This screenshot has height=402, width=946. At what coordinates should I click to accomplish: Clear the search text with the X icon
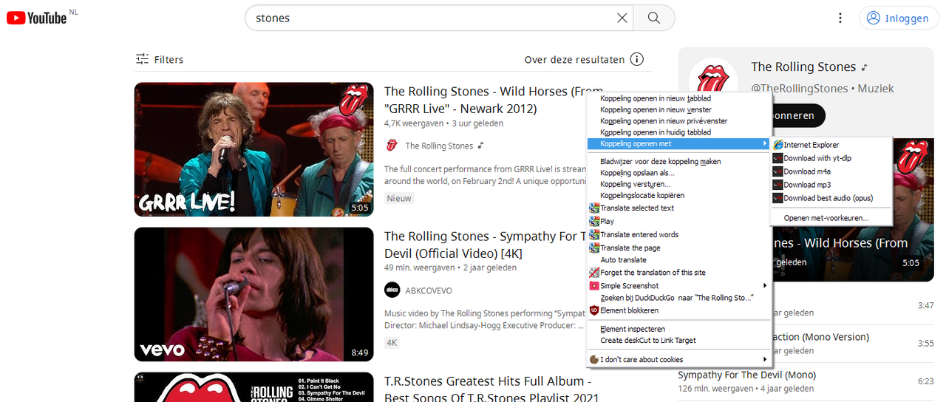tap(622, 18)
